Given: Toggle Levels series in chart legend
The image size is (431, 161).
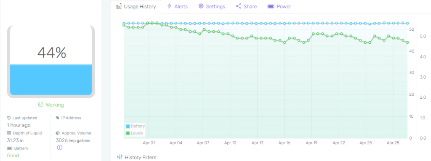Looking at the screenshot, I should (134, 133).
